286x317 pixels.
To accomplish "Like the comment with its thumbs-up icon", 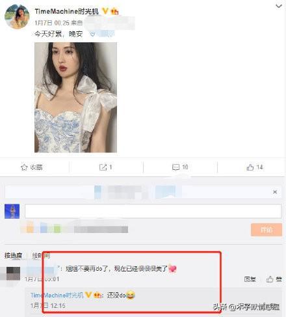I will 270,279.
